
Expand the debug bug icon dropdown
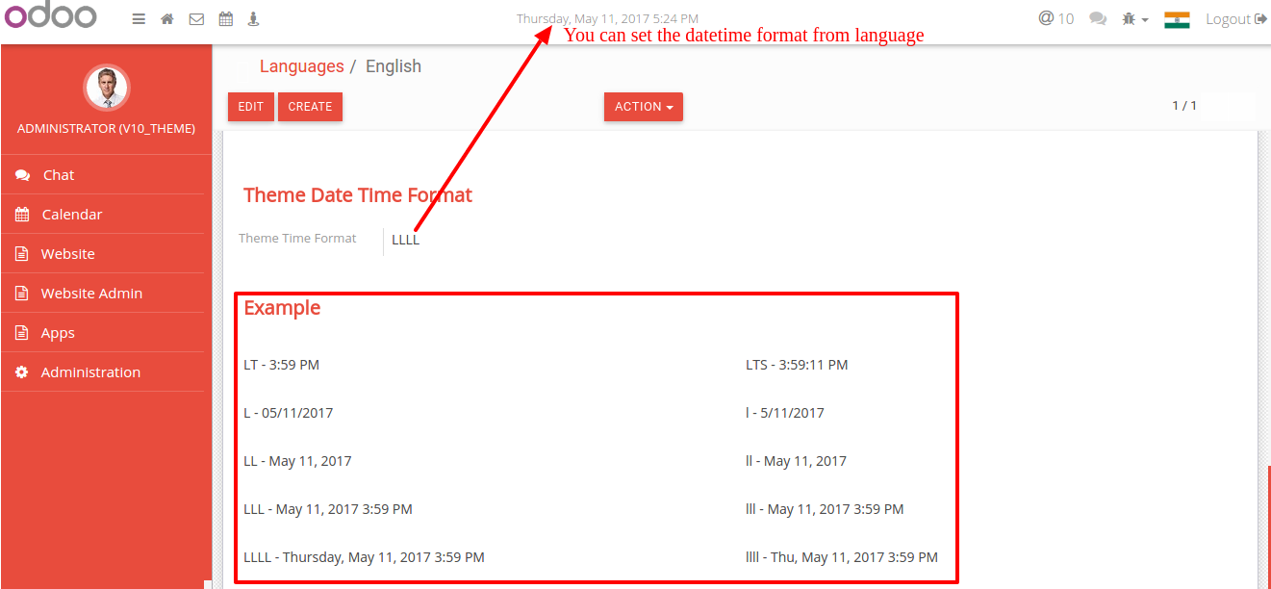click(x=1135, y=19)
